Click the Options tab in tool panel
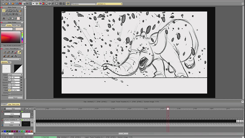The height and width of the screenshot is (138, 245). (4, 62)
